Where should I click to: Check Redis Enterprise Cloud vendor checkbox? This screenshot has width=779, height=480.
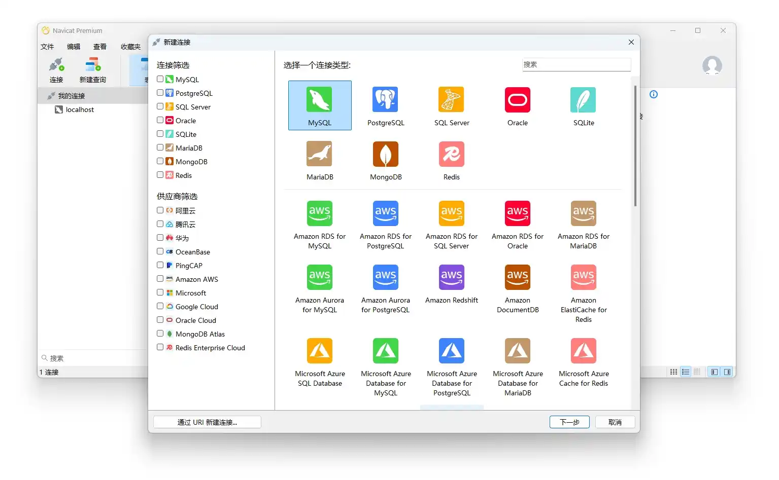click(x=160, y=347)
